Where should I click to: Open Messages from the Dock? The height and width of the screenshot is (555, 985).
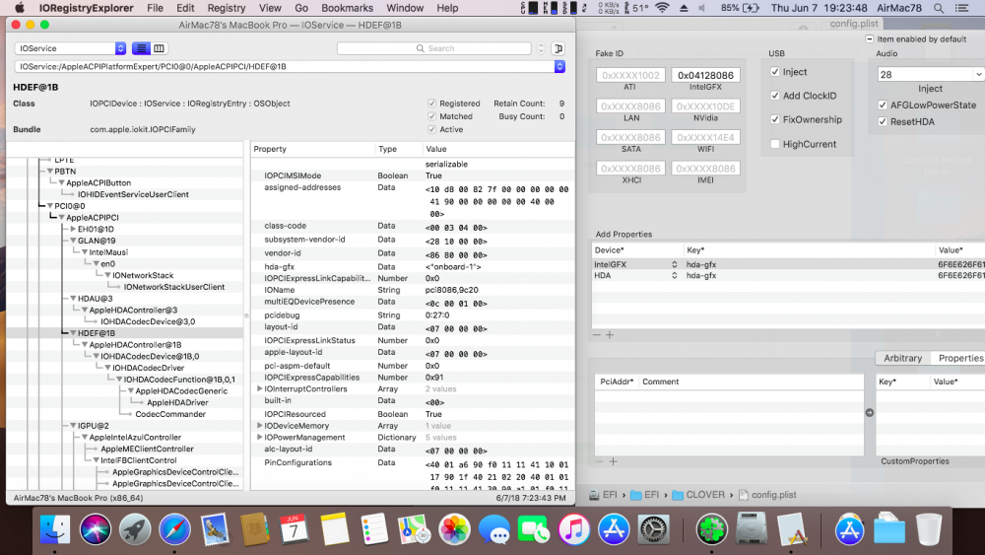[x=493, y=529]
